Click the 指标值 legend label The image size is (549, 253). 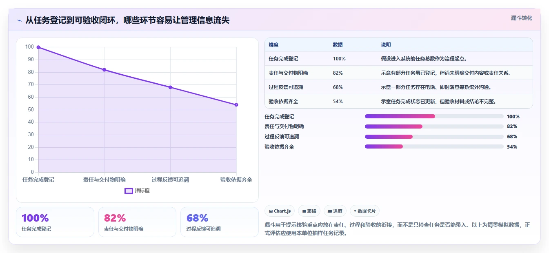142,191
